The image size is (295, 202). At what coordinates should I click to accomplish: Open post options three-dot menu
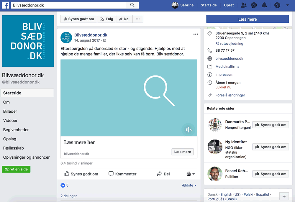(196, 34)
